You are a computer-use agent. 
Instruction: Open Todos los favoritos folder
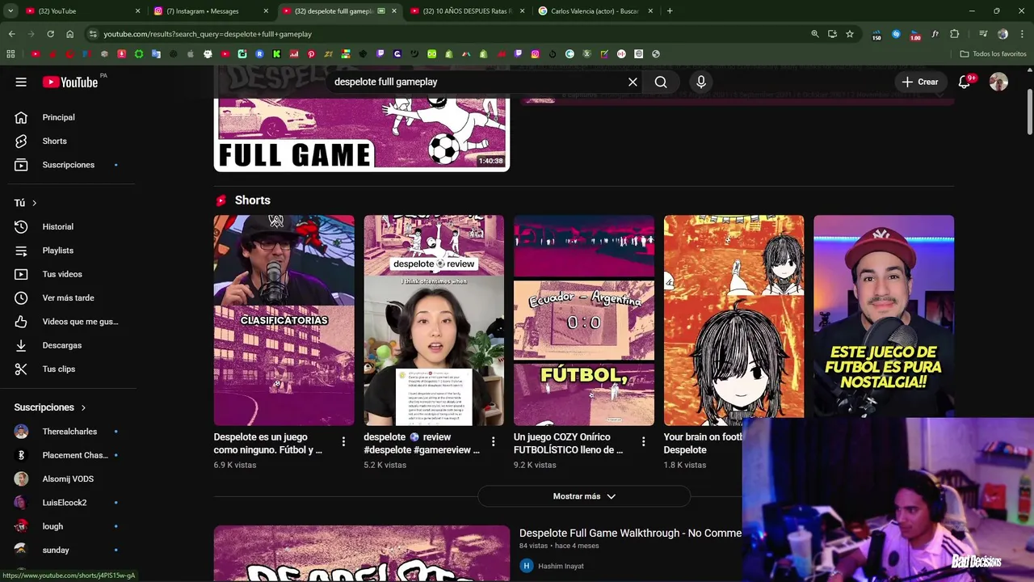coord(993,54)
